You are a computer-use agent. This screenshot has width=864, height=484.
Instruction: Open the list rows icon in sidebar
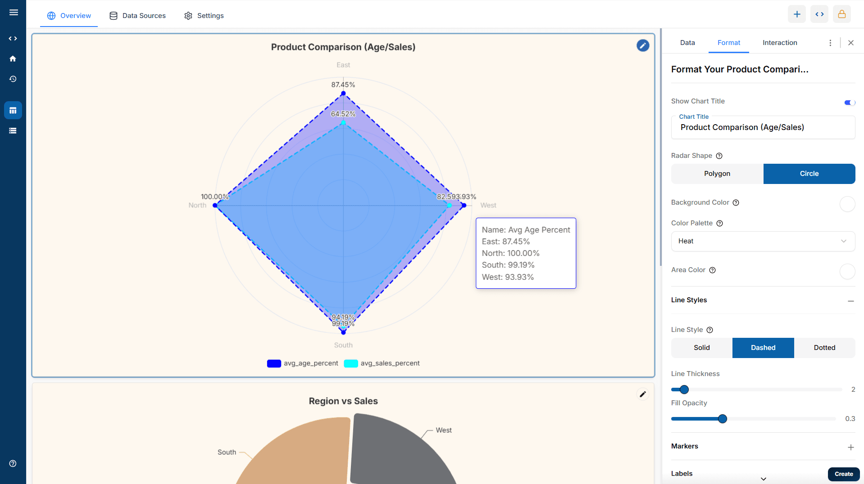click(13, 131)
